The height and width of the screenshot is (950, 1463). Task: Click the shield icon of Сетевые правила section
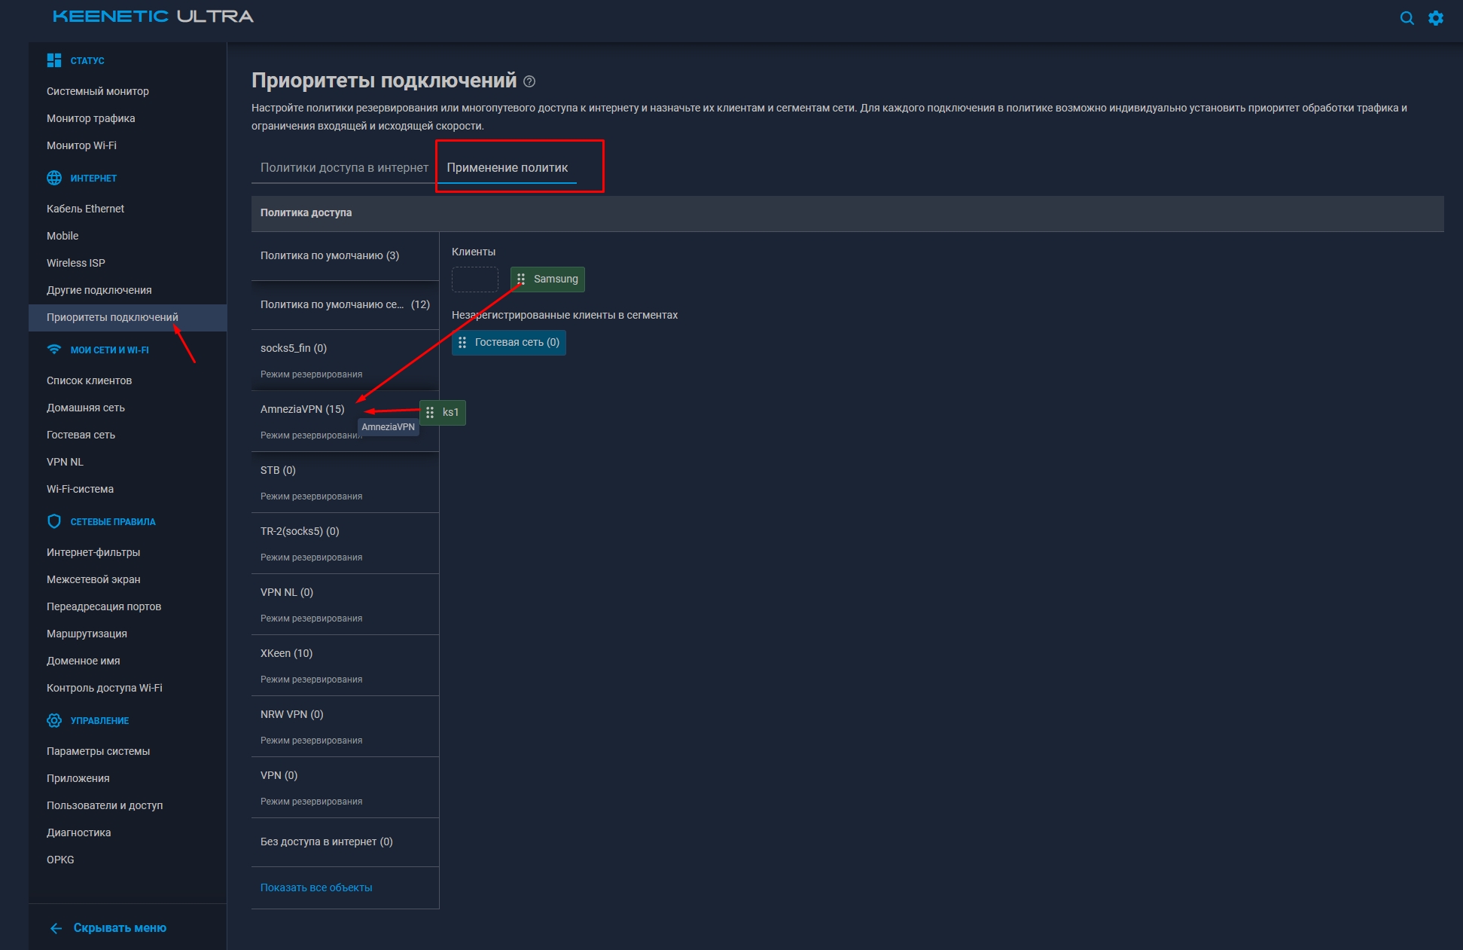[53, 521]
